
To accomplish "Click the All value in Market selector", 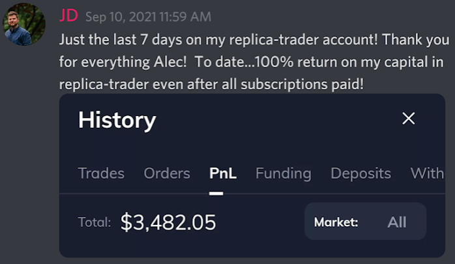I will point(397,222).
